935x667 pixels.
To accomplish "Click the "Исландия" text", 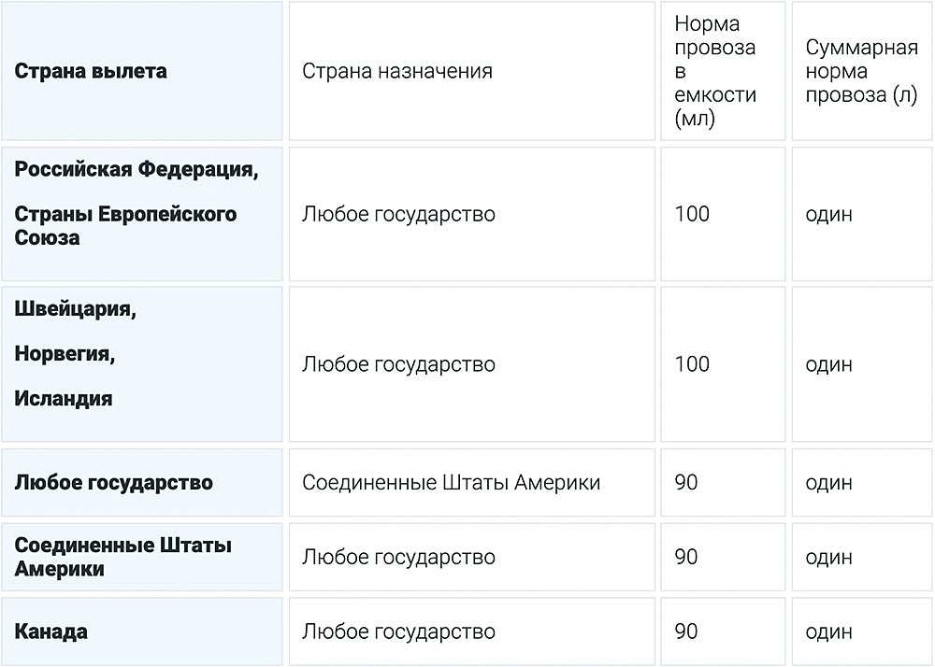I will click(64, 398).
